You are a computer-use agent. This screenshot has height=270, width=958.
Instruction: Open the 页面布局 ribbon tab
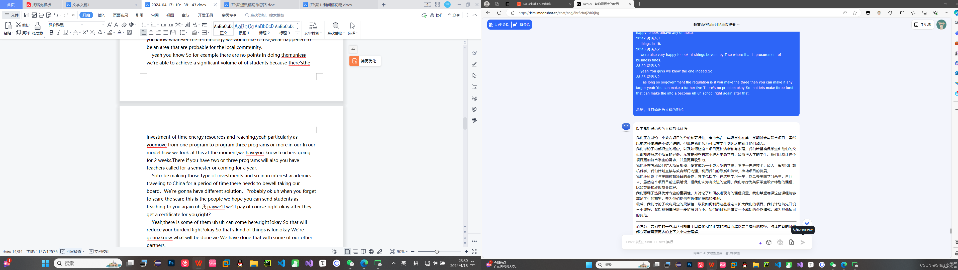(x=121, y=15)
